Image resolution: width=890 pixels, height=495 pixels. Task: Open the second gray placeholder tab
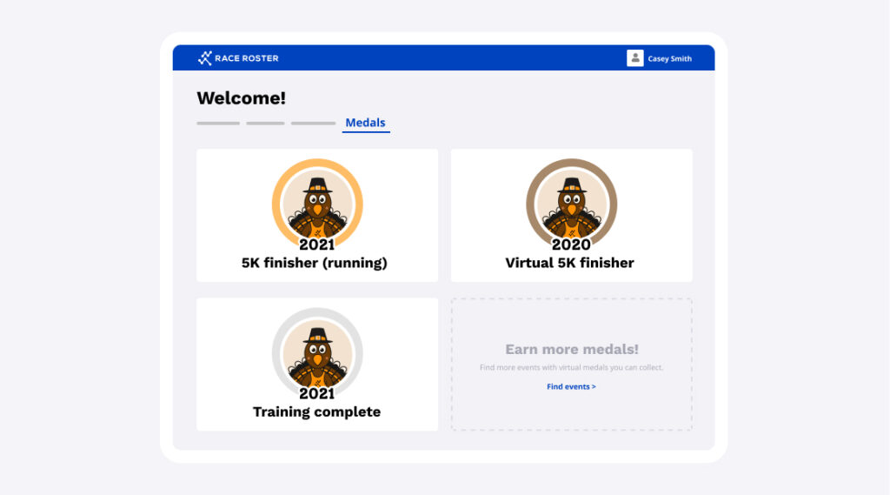pos(265,124)
